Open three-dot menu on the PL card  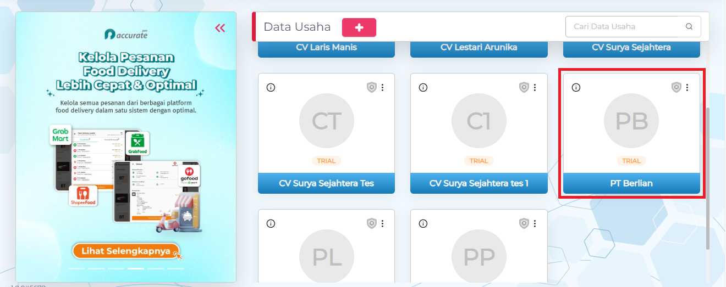[x=382, y=223]
